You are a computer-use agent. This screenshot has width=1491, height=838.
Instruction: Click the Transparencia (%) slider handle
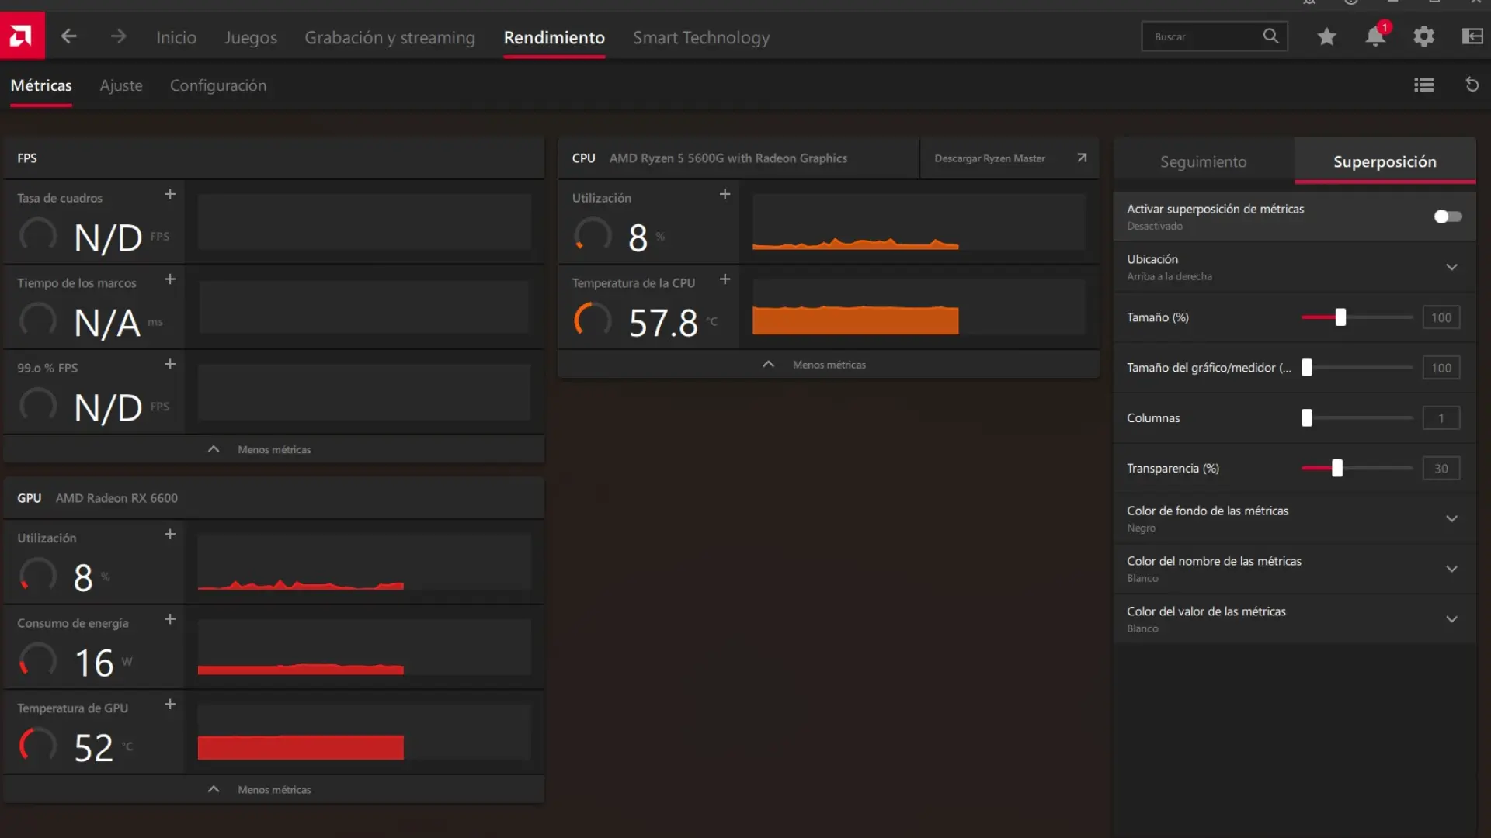[1336, 469]
